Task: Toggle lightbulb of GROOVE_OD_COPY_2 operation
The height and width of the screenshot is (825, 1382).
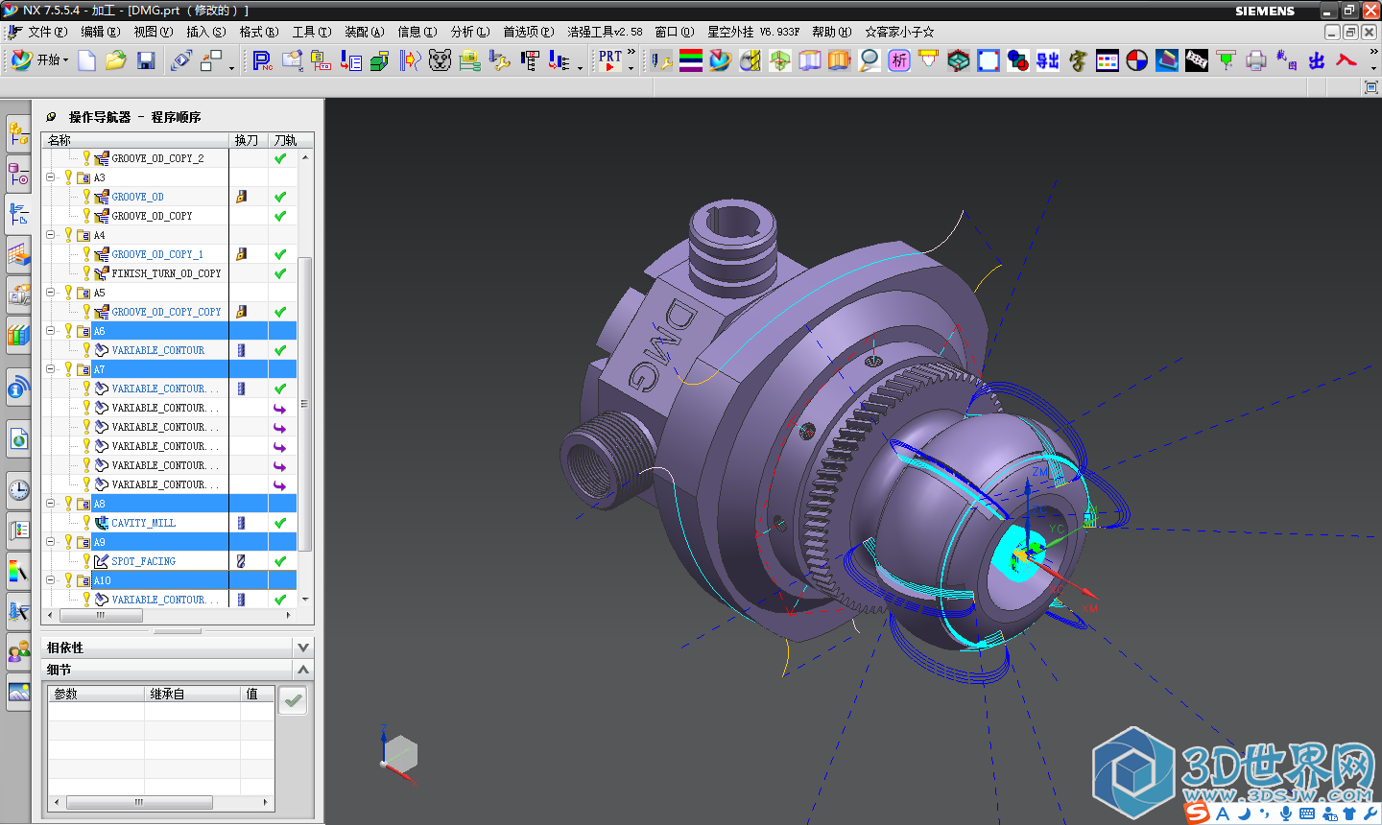Action: coord(86,157)
